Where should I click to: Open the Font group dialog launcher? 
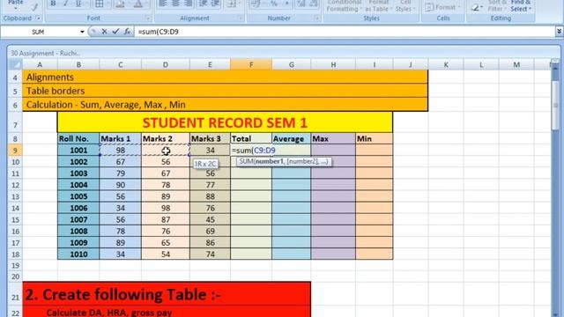click(x=147, y=18)
